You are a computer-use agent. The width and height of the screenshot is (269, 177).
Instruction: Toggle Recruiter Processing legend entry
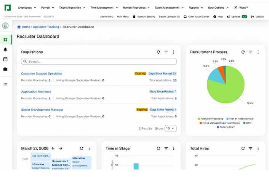[x=210, y=119]
